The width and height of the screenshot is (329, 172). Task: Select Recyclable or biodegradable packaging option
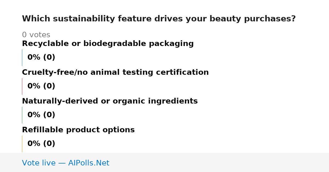click(108, 44)
